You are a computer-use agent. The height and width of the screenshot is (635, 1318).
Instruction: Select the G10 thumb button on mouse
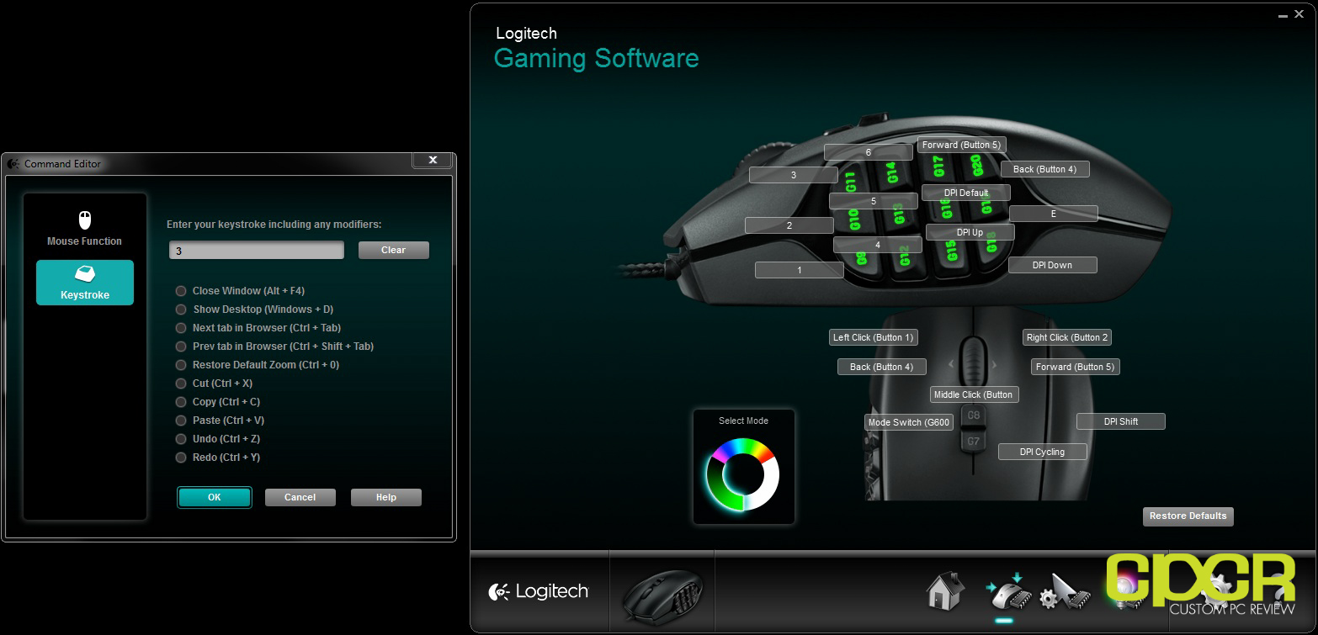tap(854, 220)
